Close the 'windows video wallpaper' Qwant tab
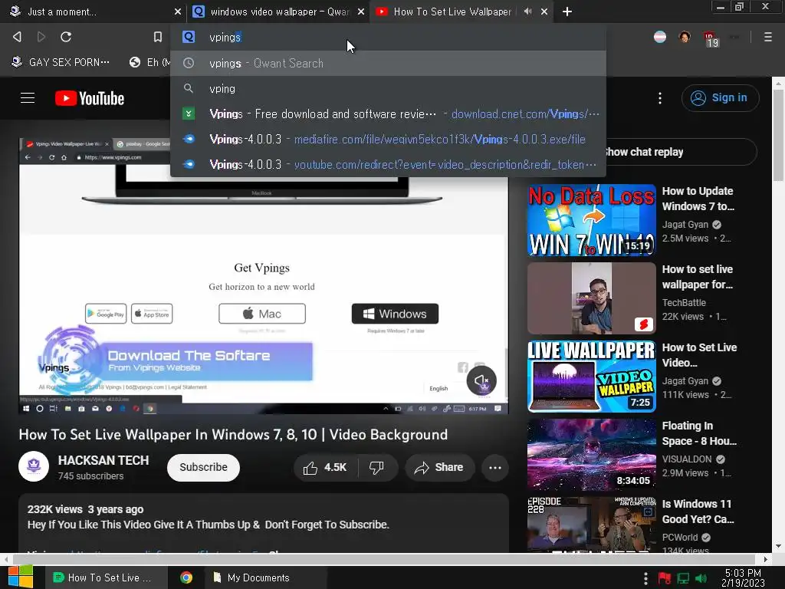 point(361,12)
